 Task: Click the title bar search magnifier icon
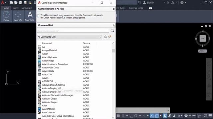139,2
